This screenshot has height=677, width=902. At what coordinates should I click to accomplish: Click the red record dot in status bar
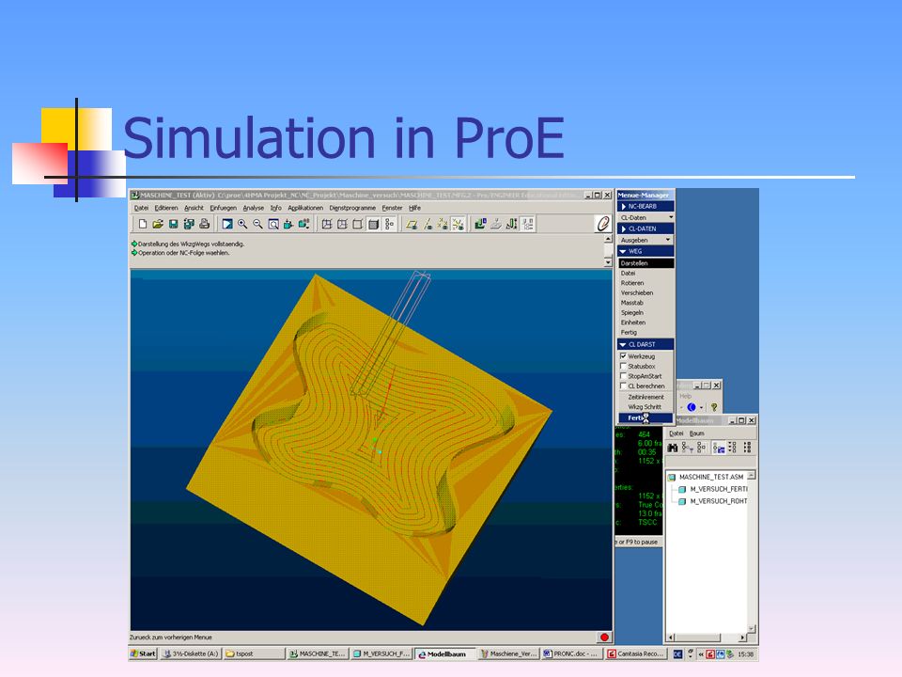[x=604, y=638]
